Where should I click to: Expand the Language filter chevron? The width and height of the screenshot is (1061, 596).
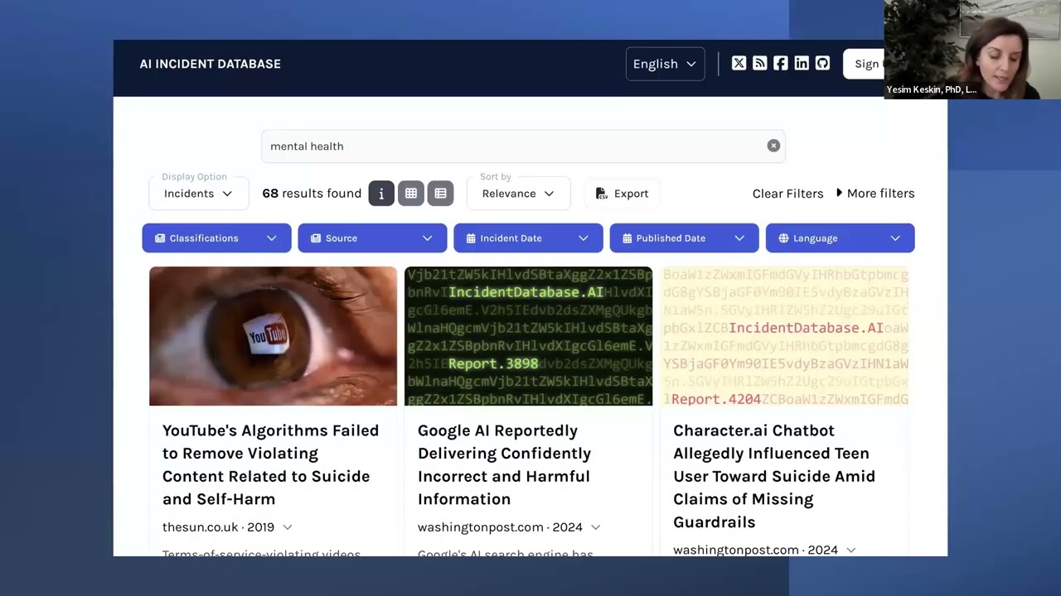tap(894, 238)
